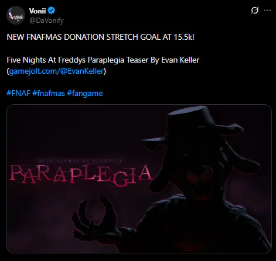Open Vonii's profile avatar picture
Screen dimensions: 276x261
[16, 15]
